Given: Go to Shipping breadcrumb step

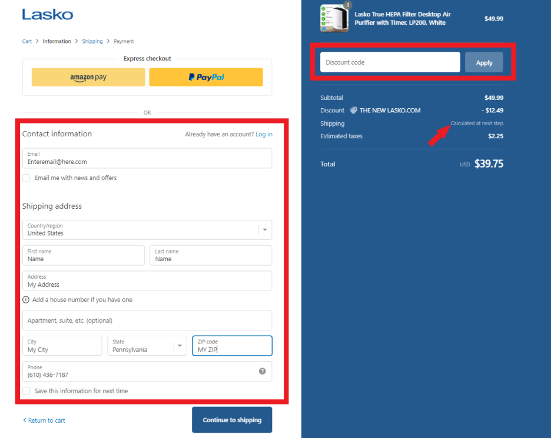Looking at the screenshot, I should pos(92,42).
